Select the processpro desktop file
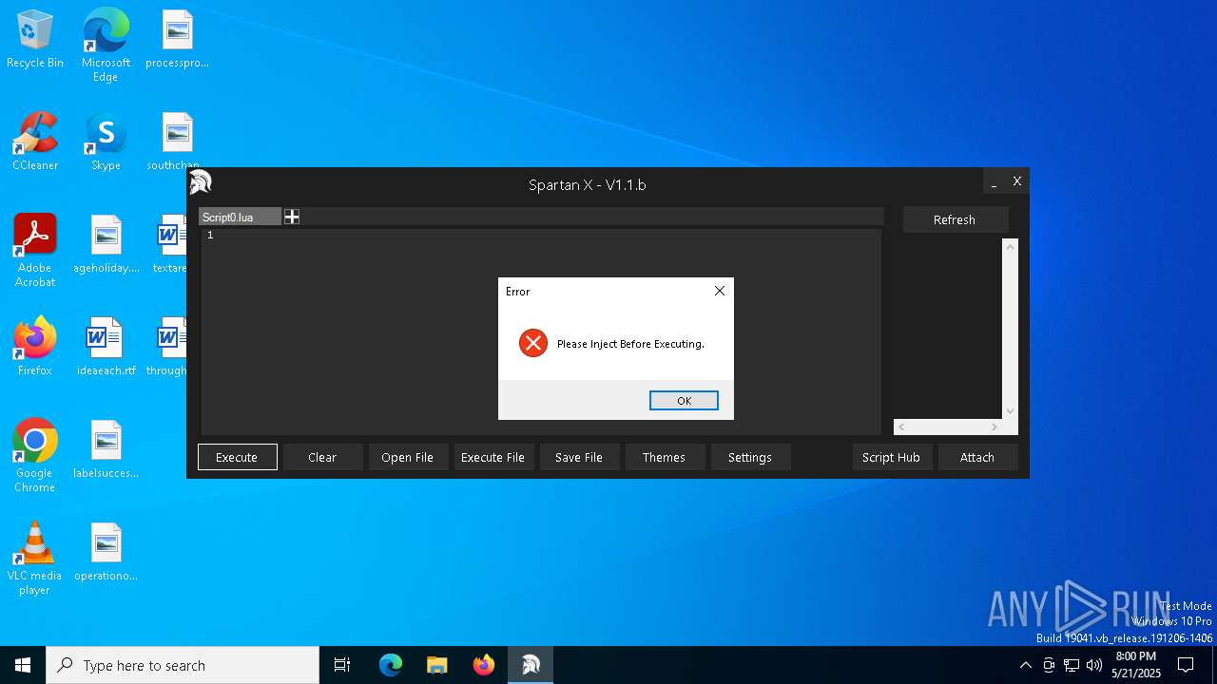Screen dimensions: 1217x684 point(177,40)
